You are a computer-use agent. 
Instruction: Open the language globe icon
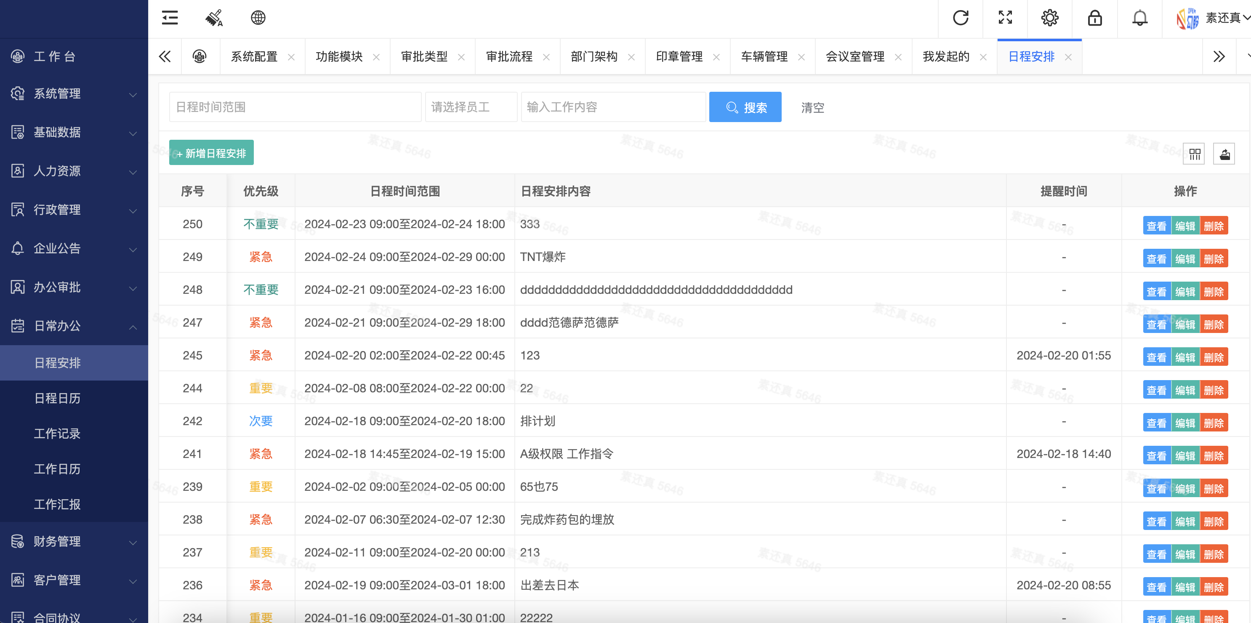pyautogui.click(x=258, y=18)
